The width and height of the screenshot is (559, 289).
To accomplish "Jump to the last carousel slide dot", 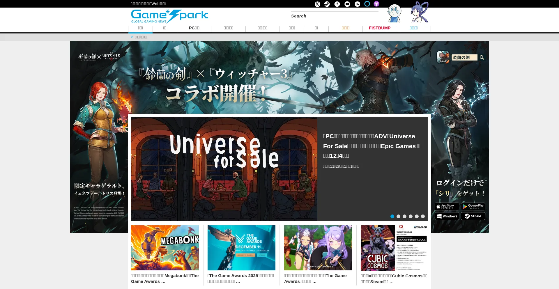I will point(423,216).
